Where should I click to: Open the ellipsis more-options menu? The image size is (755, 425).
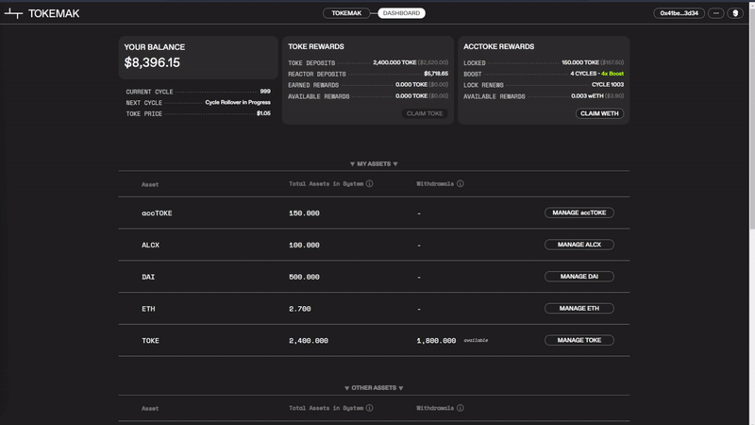(716, 13)
